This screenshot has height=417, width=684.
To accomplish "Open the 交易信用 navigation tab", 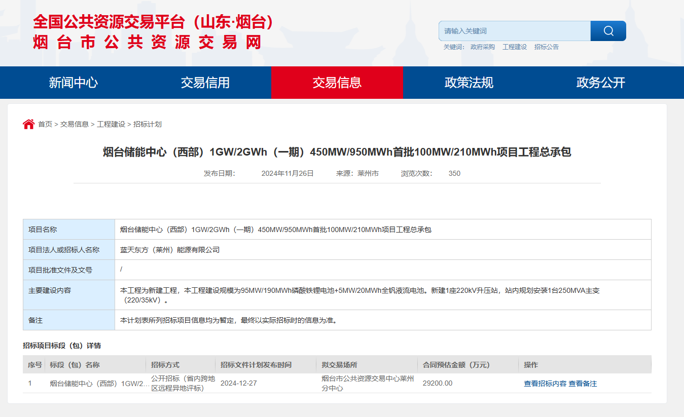I will [205, 83].
